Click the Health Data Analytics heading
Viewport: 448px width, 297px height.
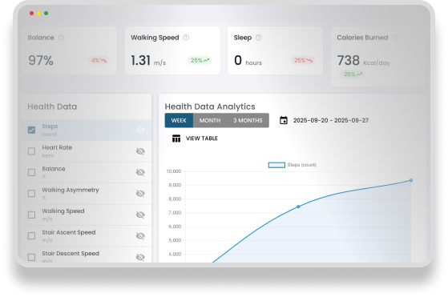[210, 106]
